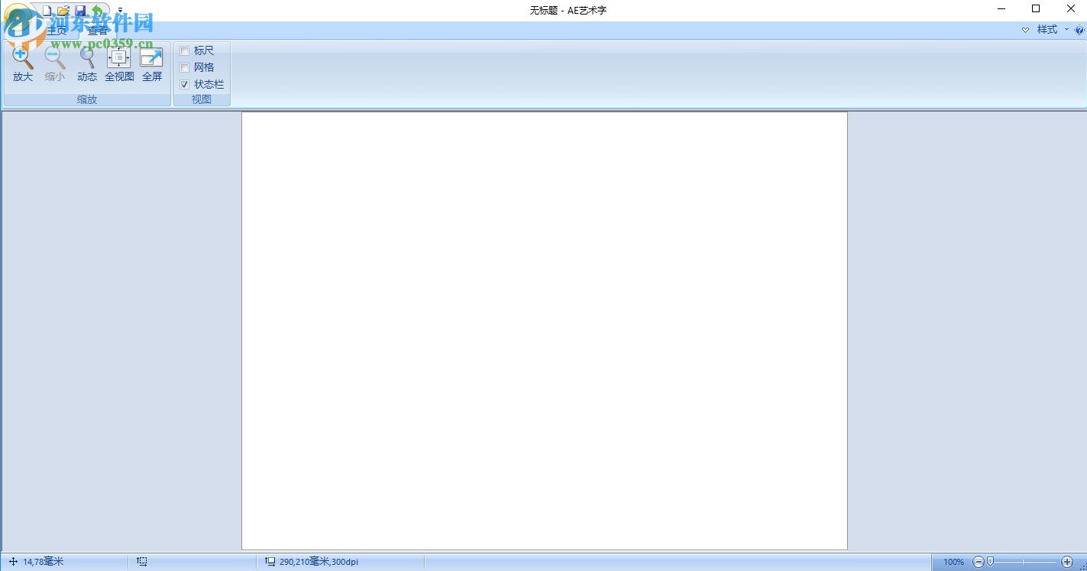The image size is (1087, 571).
Task: Enter 全屏 full screen mode
Action: pyautogui.click(x=152, y=64)
